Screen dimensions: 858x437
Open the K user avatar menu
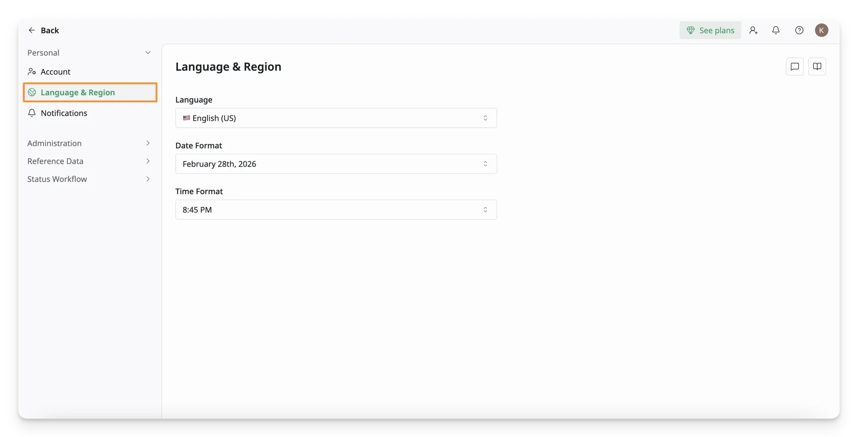click(x=821, y=30)
